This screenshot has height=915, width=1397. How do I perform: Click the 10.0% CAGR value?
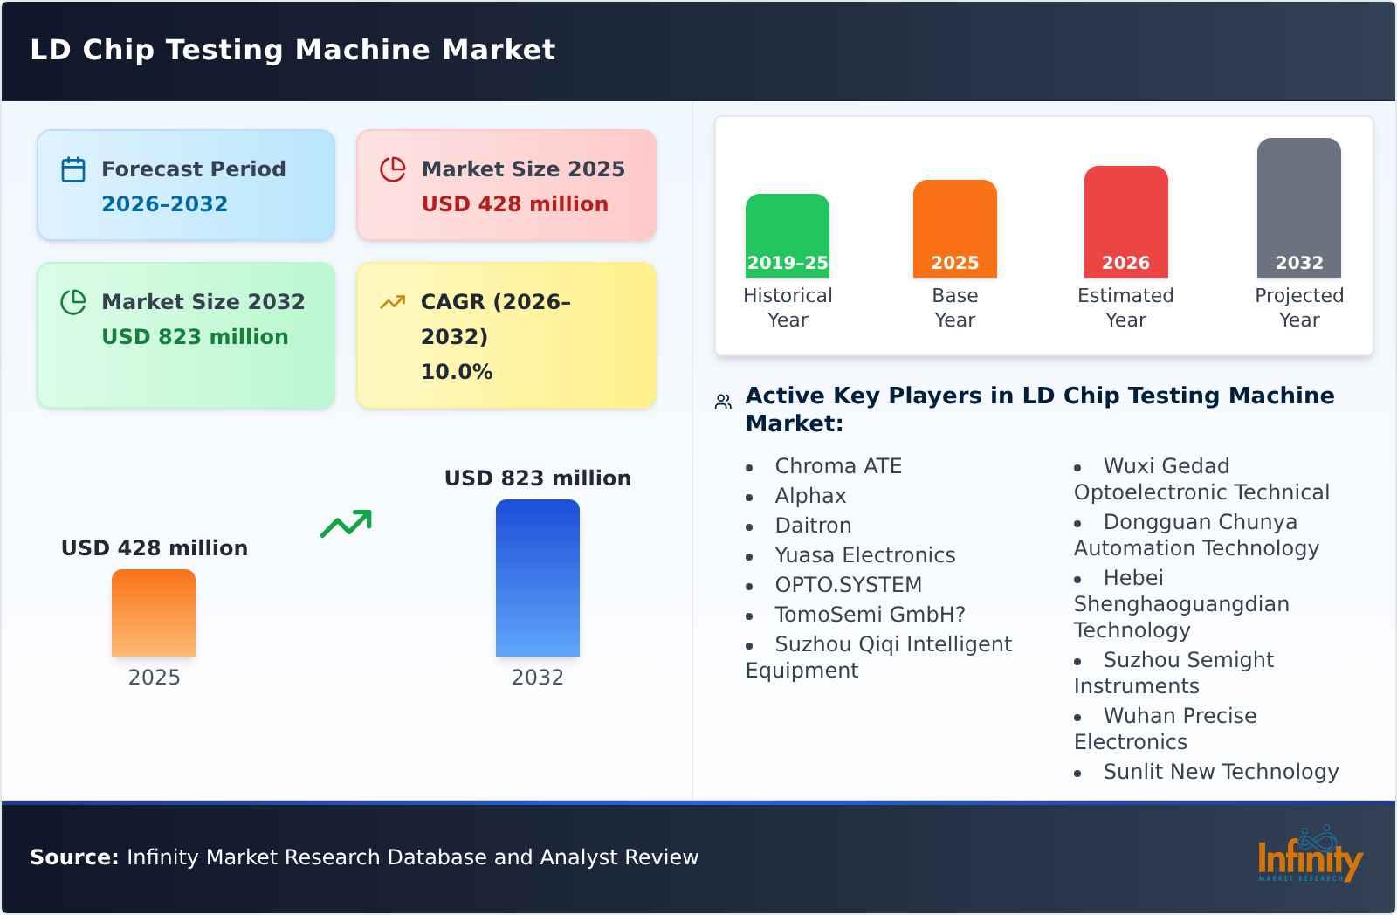[x=457, y=372]
